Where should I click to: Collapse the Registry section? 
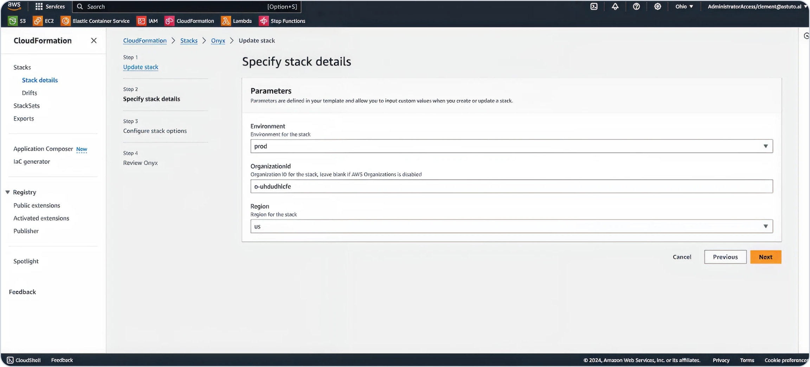[x=7, y=192]
